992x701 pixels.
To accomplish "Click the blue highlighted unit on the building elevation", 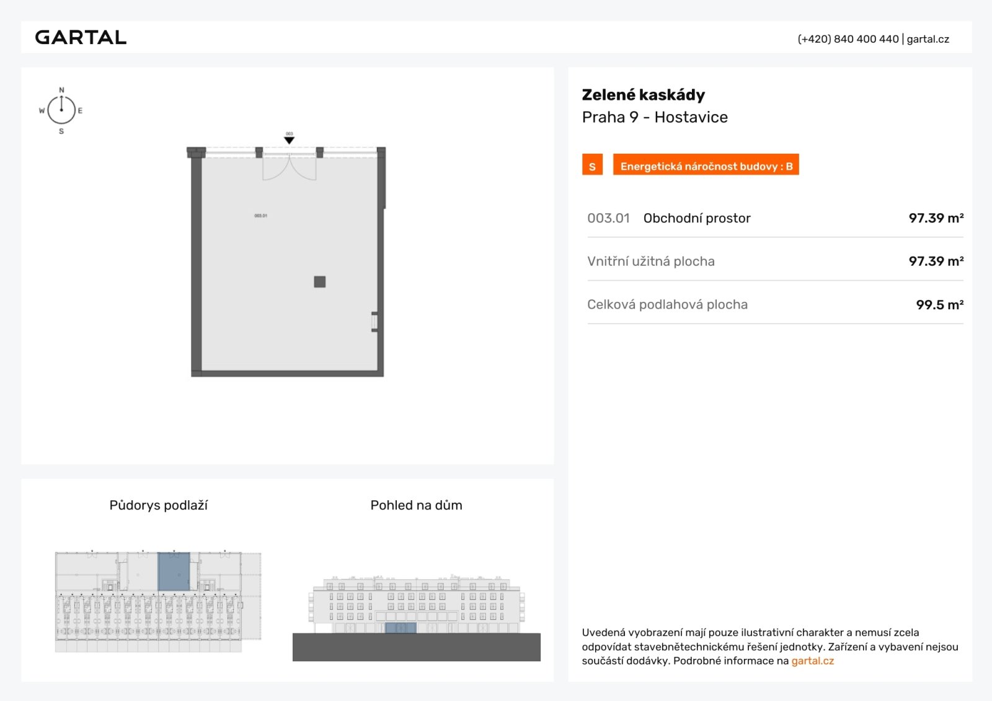I will point(401,628).
